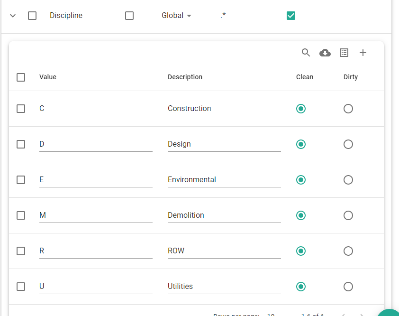Mark Construction as Dirty
The width and height of the screenshot is (399, 316).
348,109
